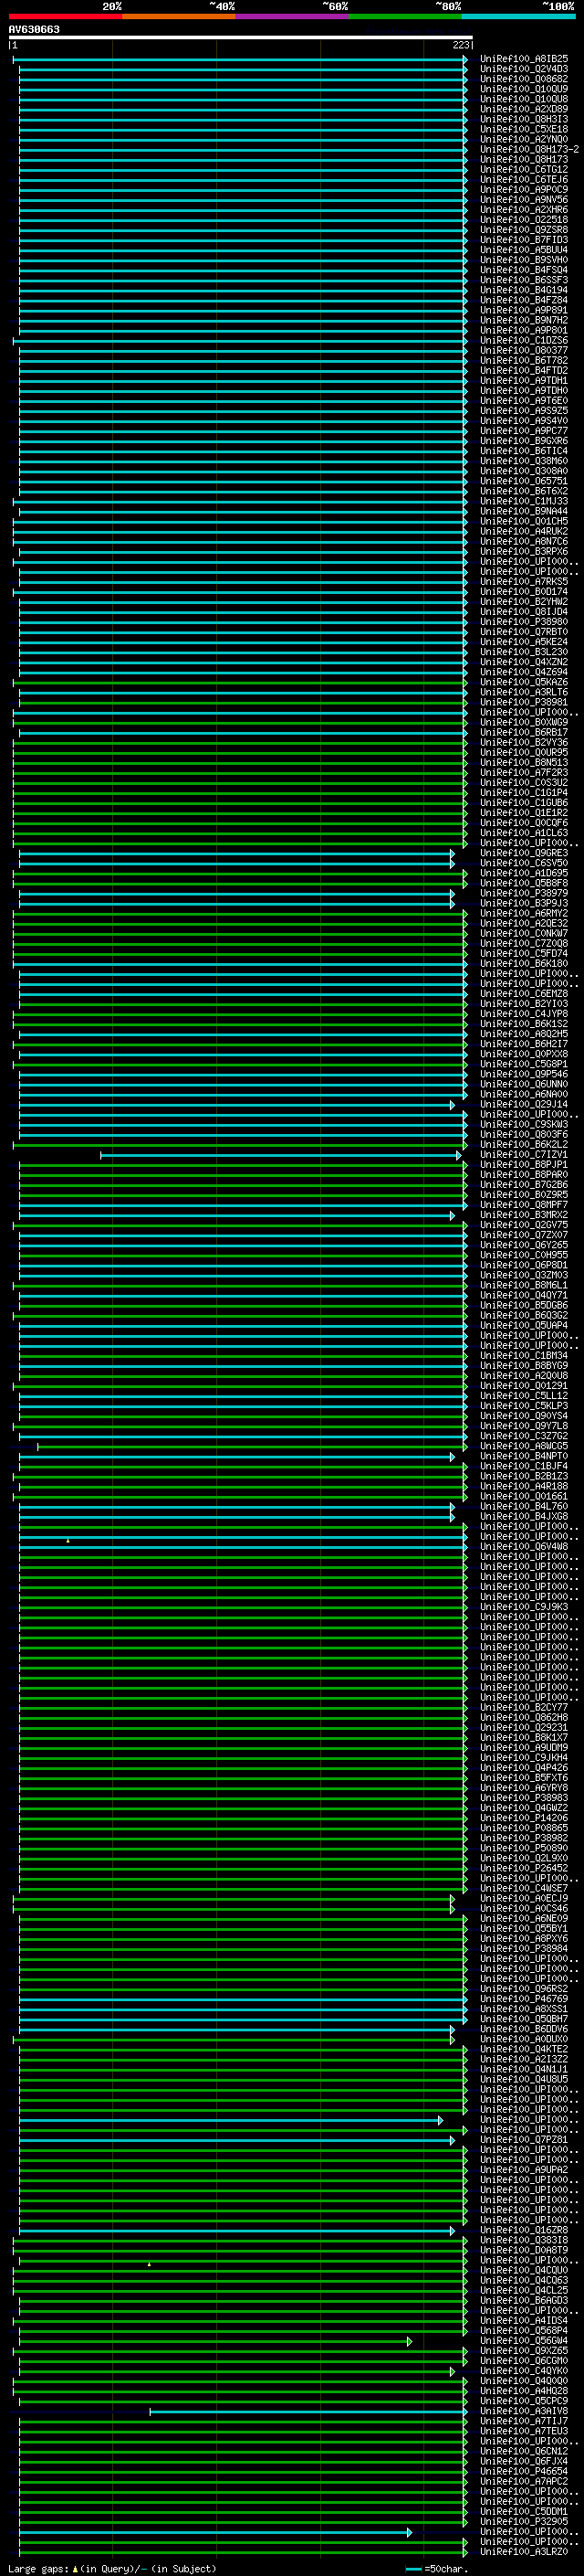This screenshot has height=2576, width=584.
Task: Select label UniRef100_Q4QY71
Action: click(x=524, y=1296)
